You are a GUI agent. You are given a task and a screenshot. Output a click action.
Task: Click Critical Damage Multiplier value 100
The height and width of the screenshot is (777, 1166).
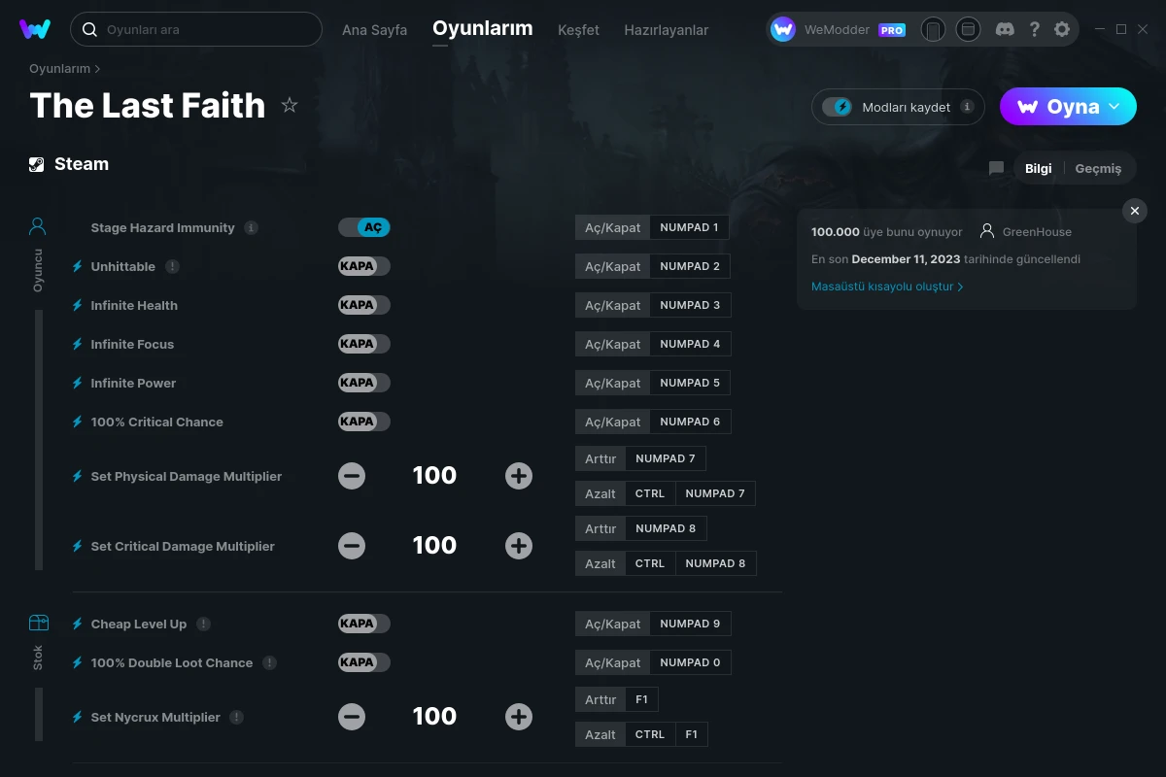pos(434,546)
